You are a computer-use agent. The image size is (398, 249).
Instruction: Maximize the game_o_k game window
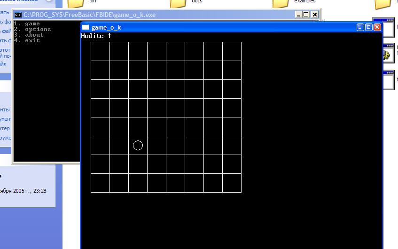coord(369,27)
